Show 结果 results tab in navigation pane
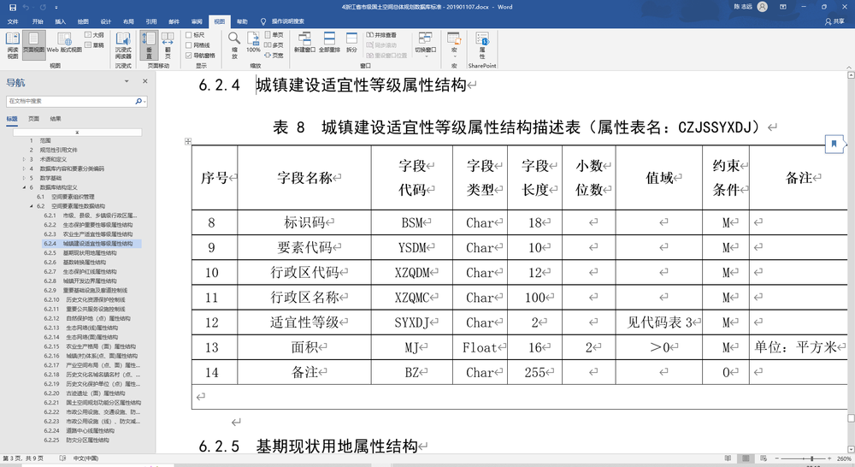Screen dimensions: 855x467 point(56,118)
